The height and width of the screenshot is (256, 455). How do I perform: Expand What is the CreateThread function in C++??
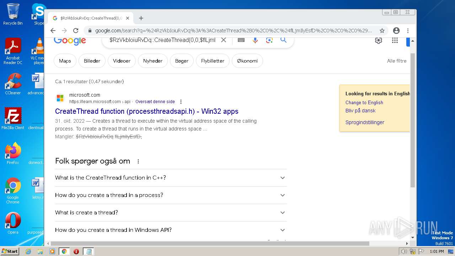click(171, 178)
